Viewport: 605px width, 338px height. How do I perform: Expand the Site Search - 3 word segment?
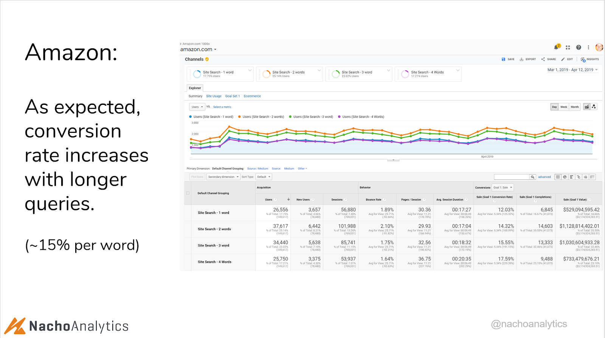click(388, 70)
